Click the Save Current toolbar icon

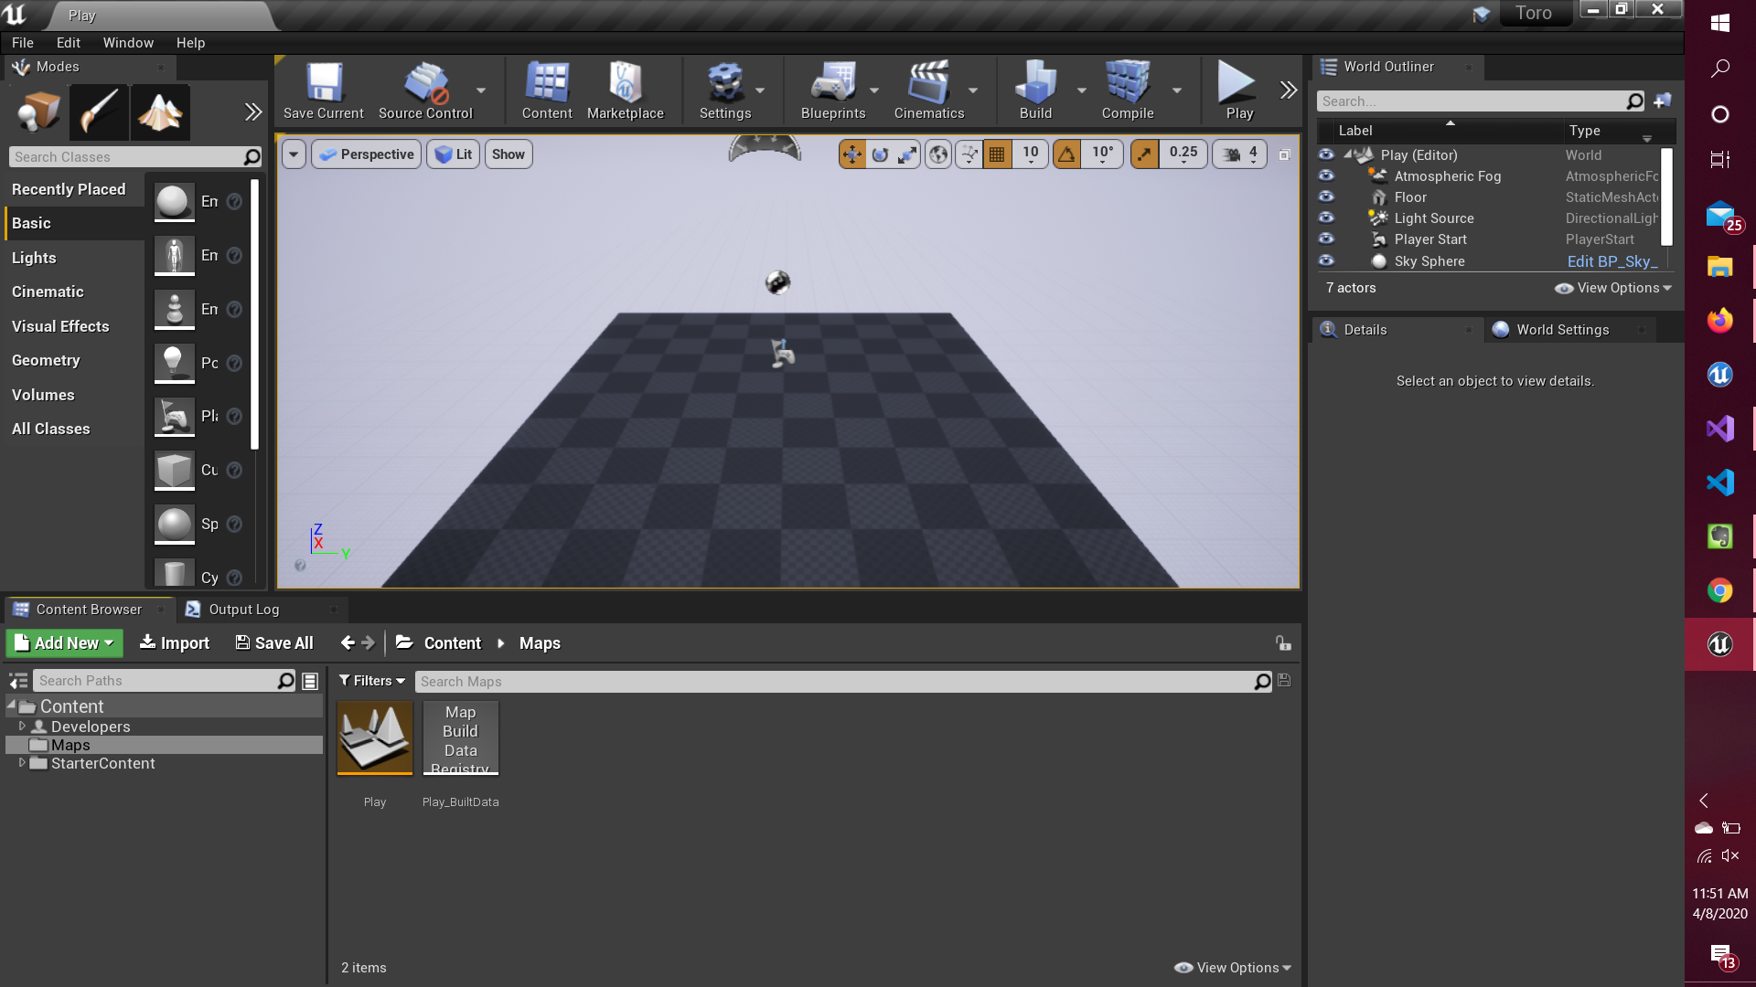323,90
